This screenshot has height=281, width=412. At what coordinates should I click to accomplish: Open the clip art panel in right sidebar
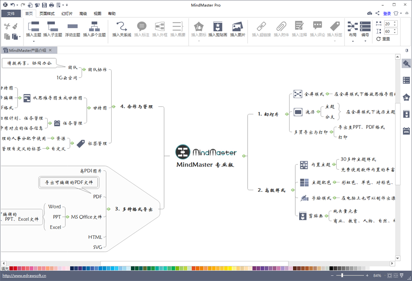tap(406, 114)
